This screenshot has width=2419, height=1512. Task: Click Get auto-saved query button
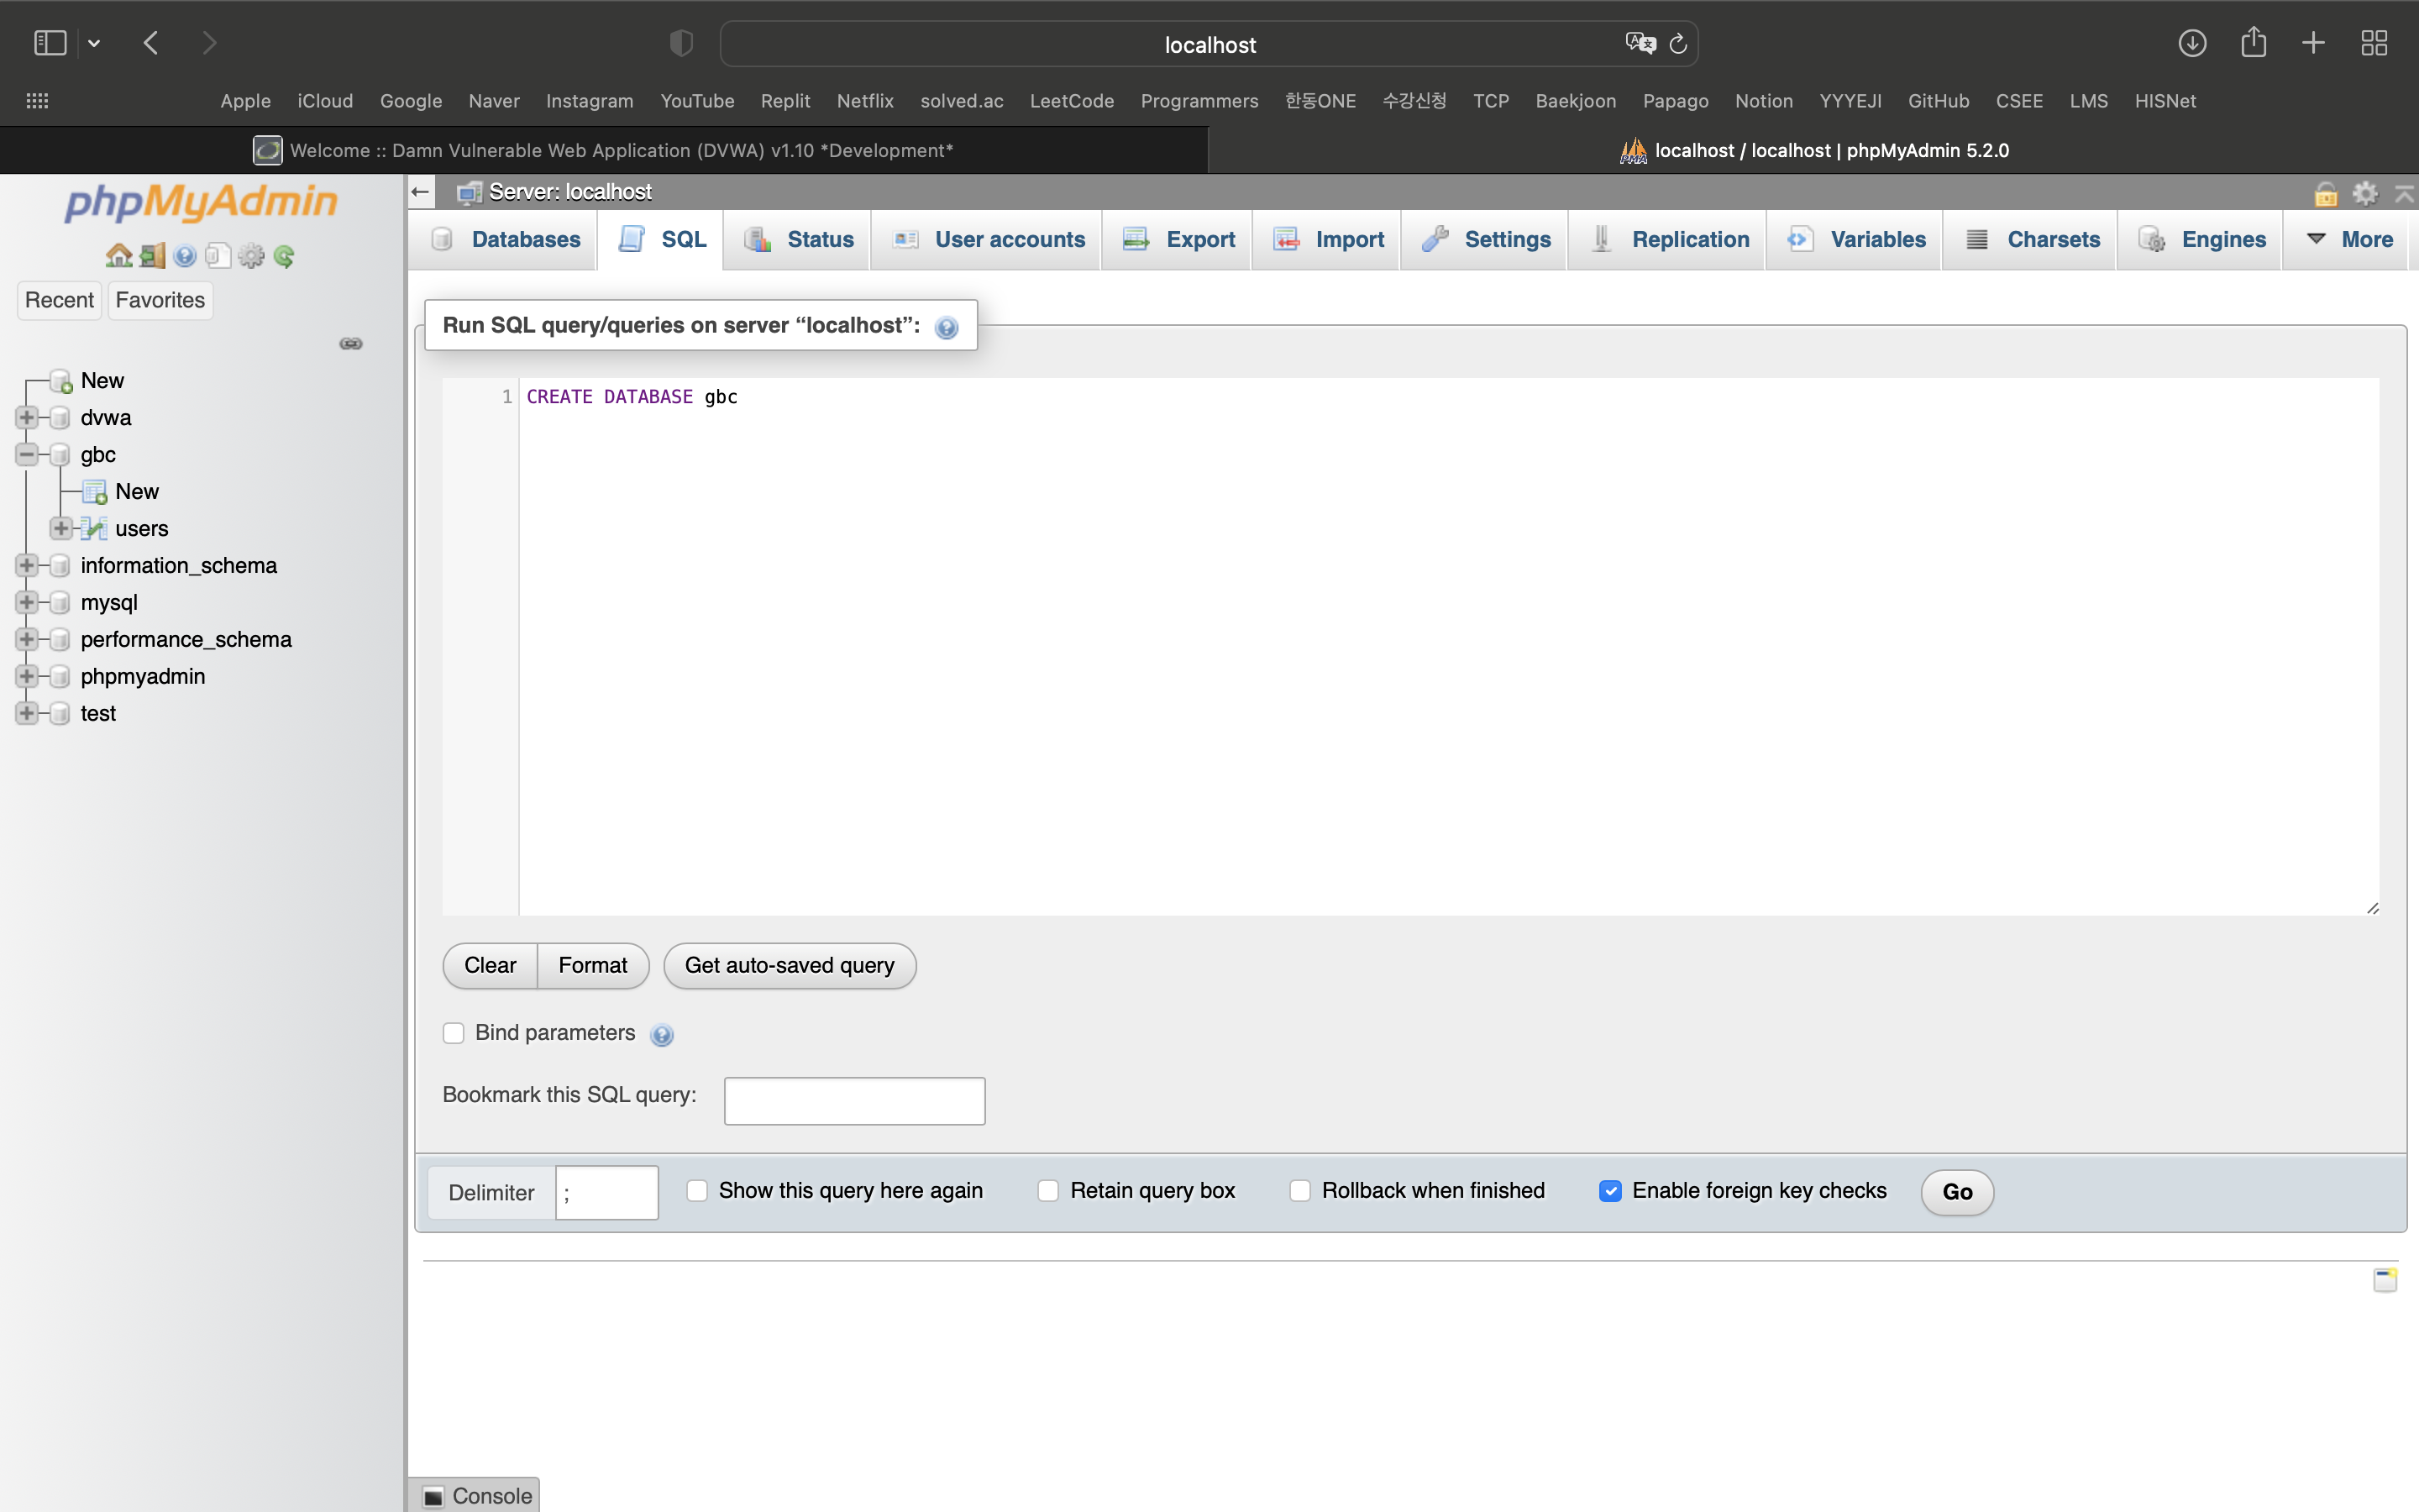(790, 966)
